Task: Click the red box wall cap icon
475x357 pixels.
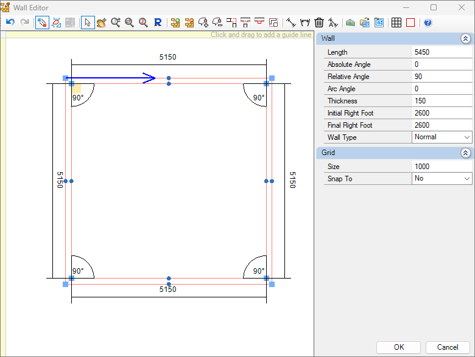Action: click(x=259, y=22)
